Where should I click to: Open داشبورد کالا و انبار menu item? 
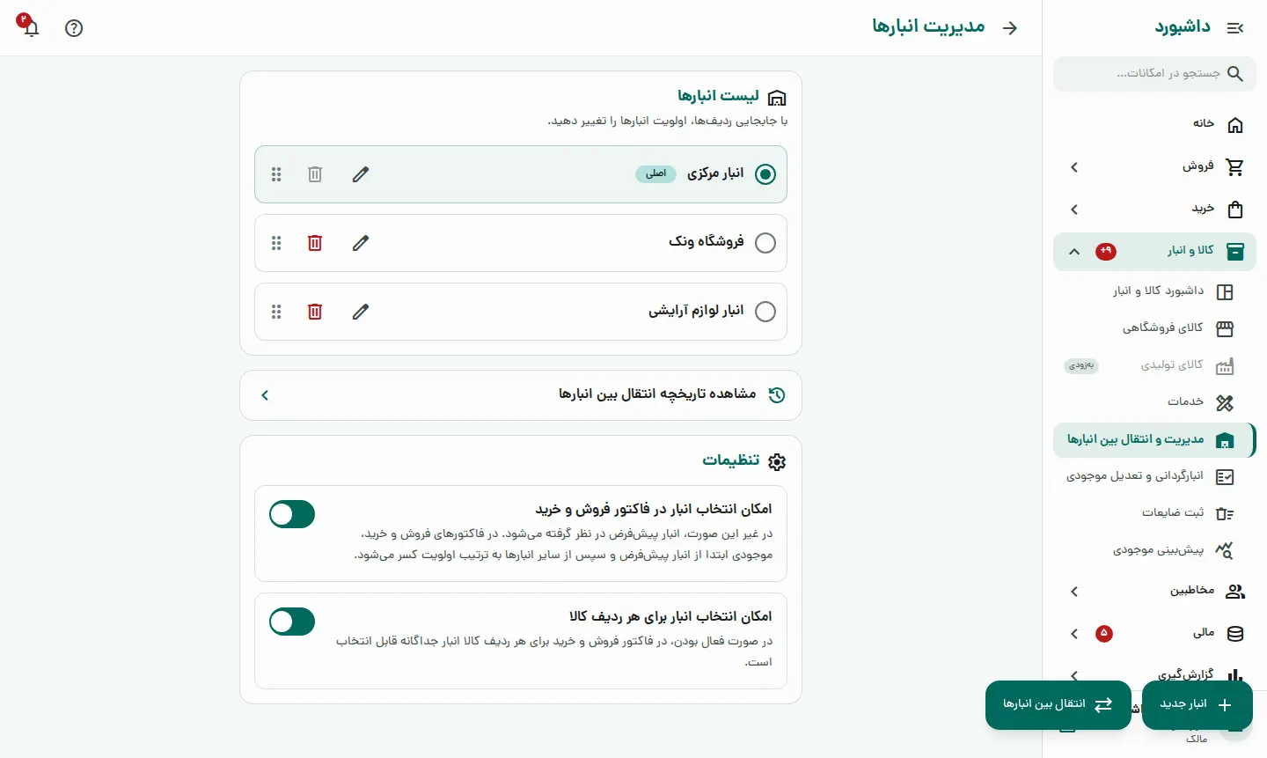[1154, 292]
